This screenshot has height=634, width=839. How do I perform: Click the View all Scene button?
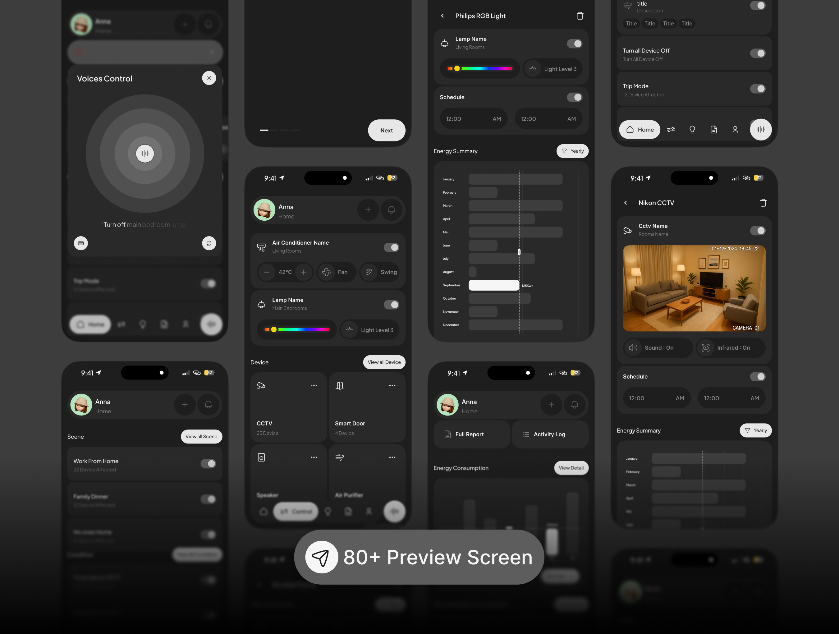(x=201, y=436)
